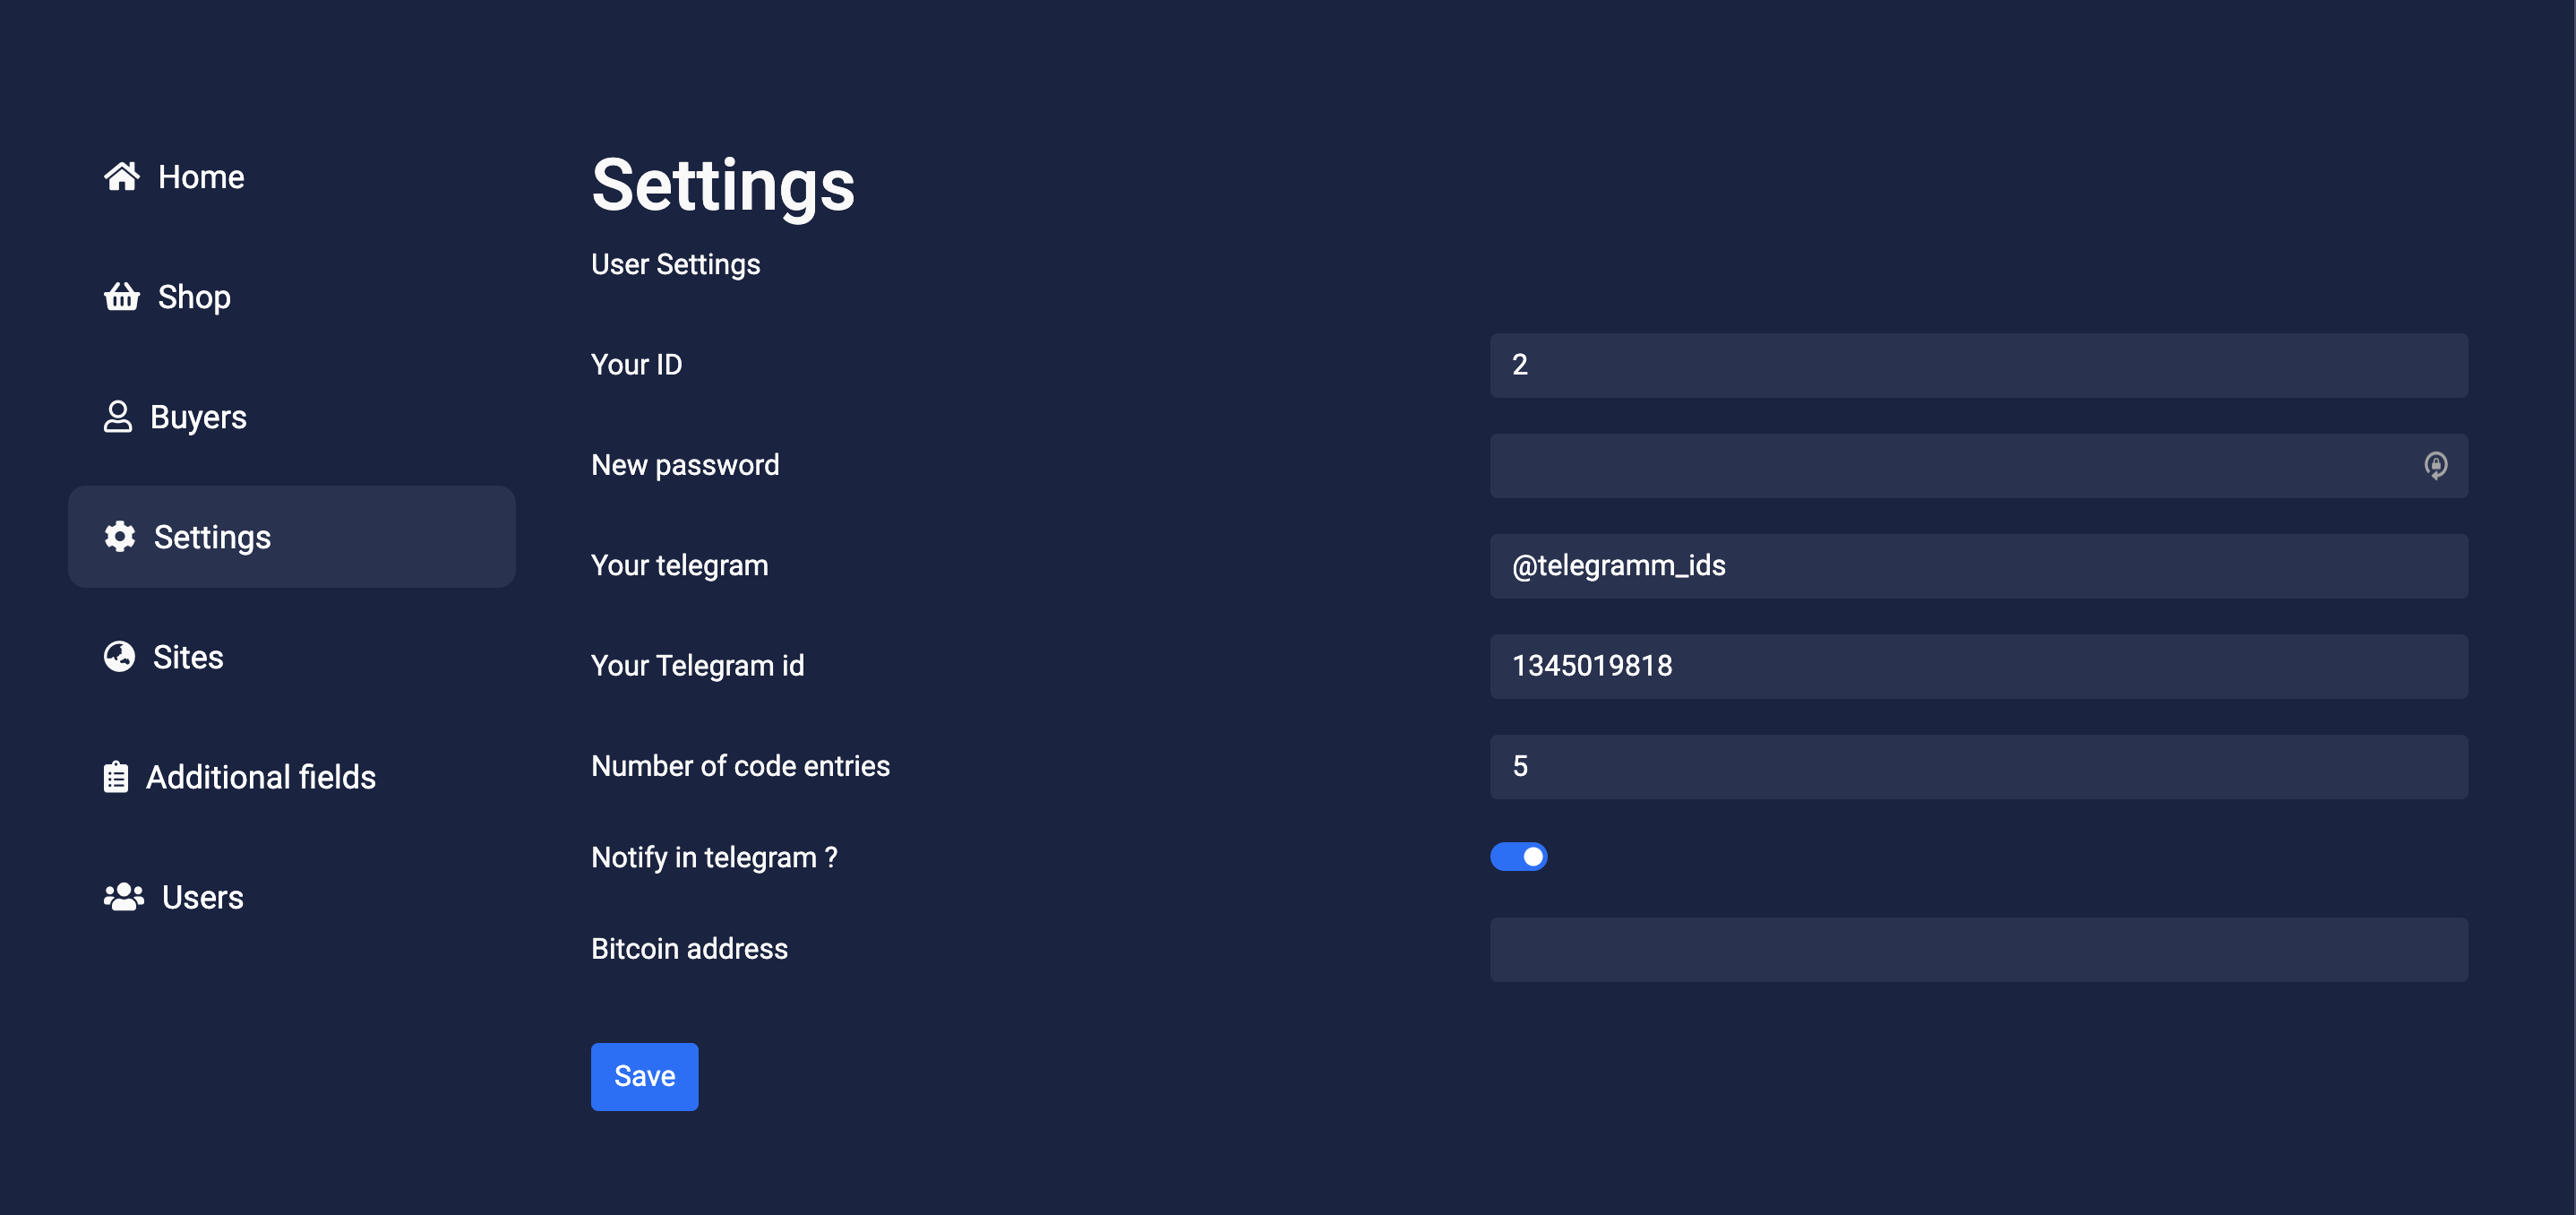Click the Home house icon

click(122, 177)
